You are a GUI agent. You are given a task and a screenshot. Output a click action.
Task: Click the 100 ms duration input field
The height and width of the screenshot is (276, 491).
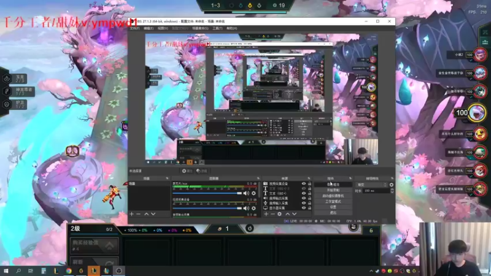(376, 191)
